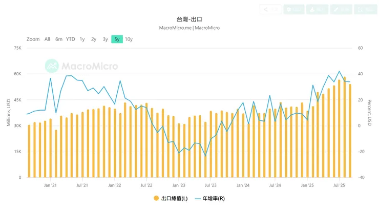Click the faded share button at top right

tap(271, 9)
